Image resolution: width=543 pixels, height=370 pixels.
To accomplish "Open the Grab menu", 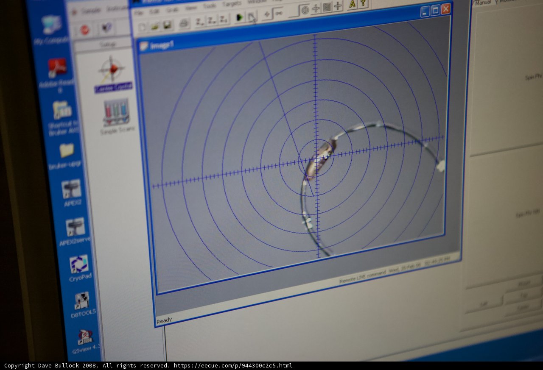I will coord(172,10).
